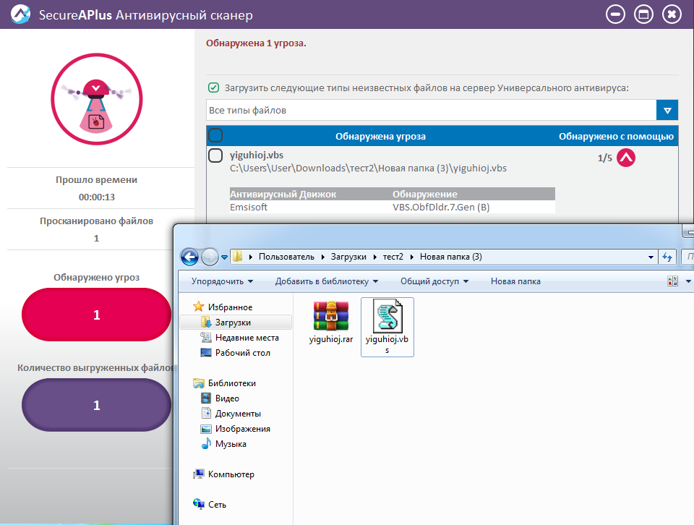Click the VBS.ObfDldr.7.Gen (B) detection text
Viewport: 694px width, 525px height.
tap(441, 207)
